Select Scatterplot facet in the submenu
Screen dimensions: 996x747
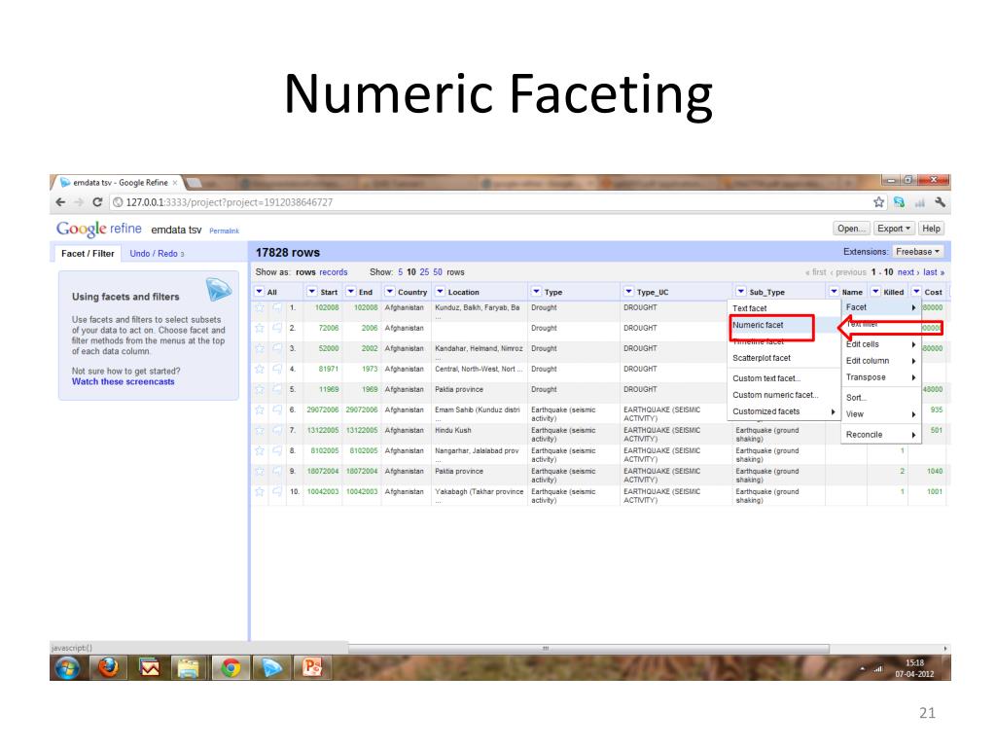pos(783,358)
